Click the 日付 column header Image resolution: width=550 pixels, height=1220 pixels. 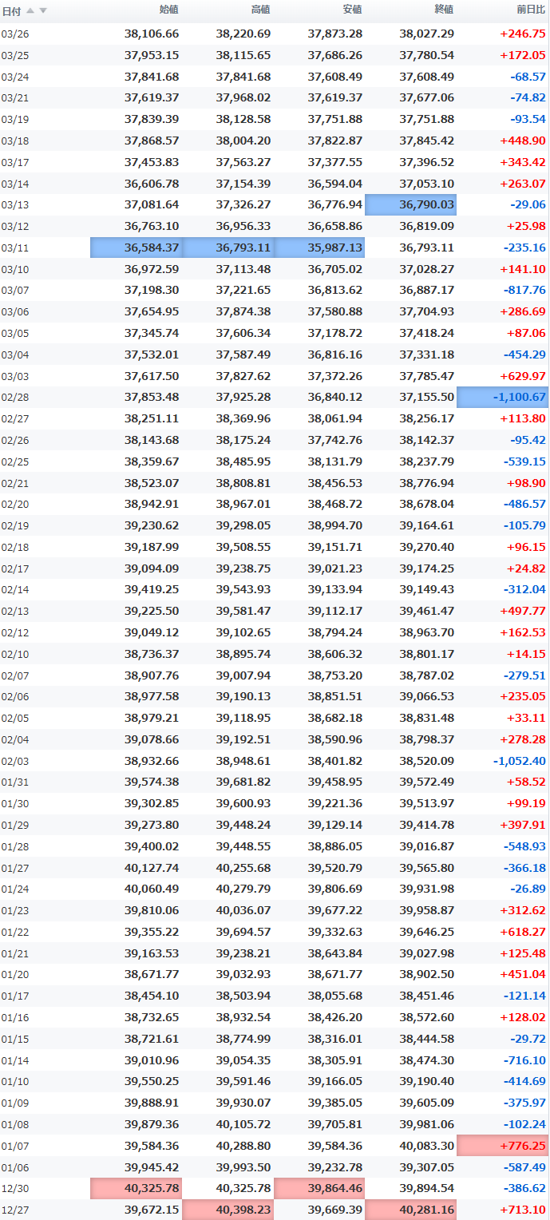pos(11,10)
